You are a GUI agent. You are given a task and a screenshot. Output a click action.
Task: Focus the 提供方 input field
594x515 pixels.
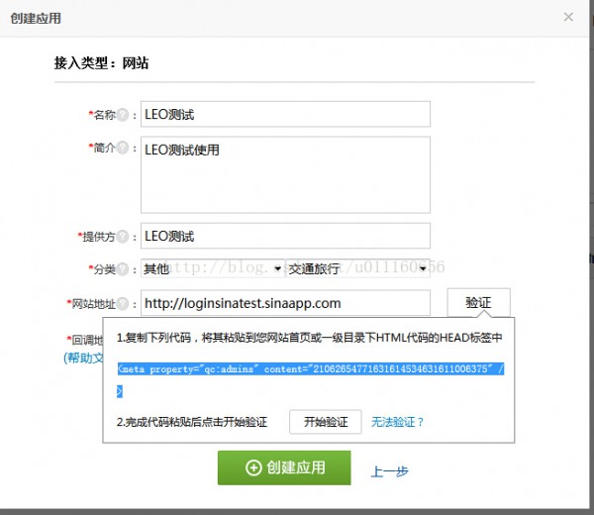[x=285, y=236]
